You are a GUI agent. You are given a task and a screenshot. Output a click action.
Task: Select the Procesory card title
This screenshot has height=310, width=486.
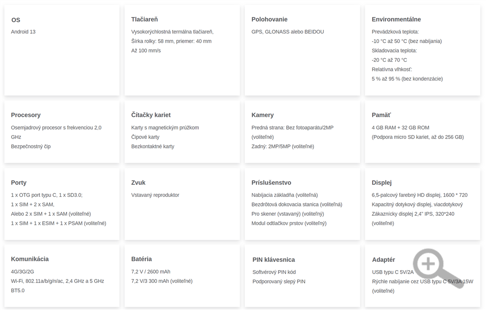point(26,115)
